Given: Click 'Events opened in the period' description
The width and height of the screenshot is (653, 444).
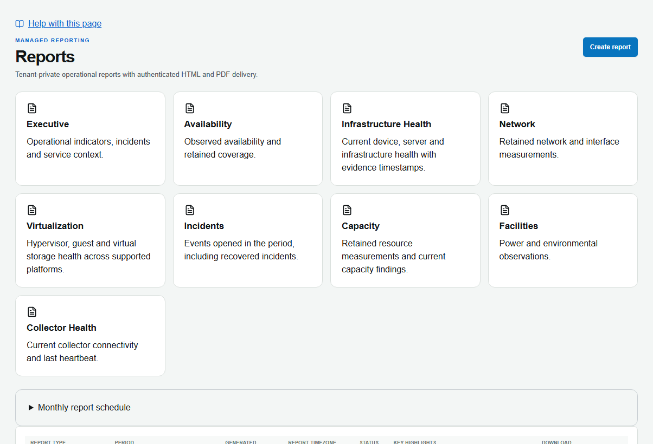Looking at the screenshot, I should pos(241,250).
